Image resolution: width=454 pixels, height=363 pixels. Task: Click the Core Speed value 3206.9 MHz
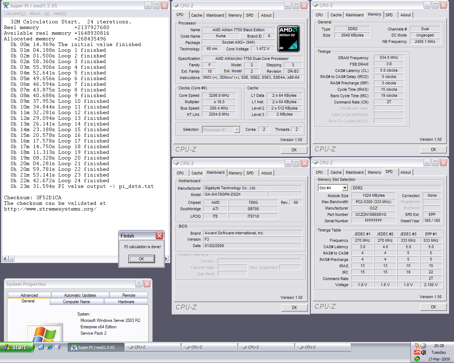pos(219,95)
